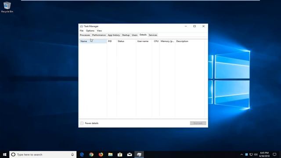The image size is (281, 158).
Task: Select Task Manager taskbar icon
Action: 139,154
